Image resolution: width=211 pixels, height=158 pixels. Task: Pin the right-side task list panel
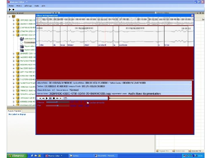click(x=200, y=13)
